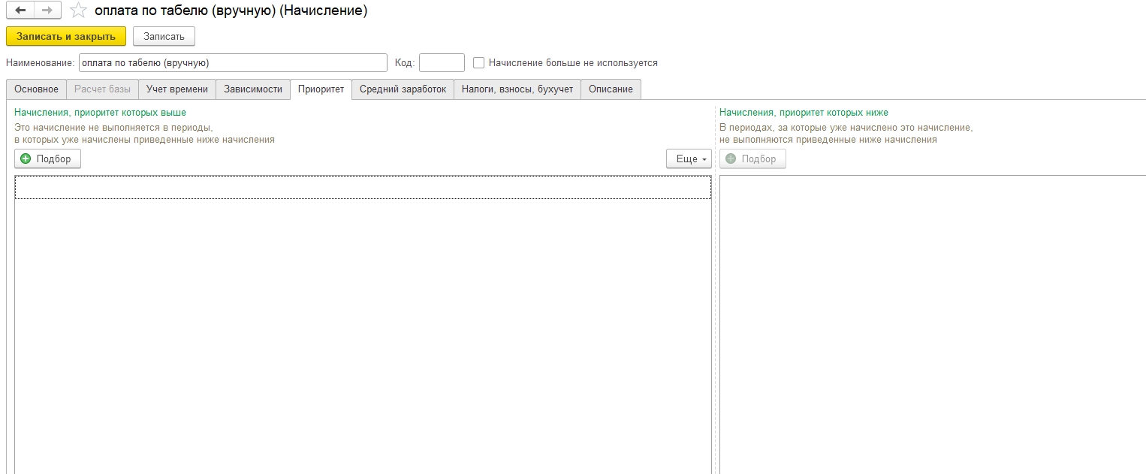This screenshot has width=1146, height=474.
Task: Add form to favorites with star icon
Action: [x=77, y=11]
